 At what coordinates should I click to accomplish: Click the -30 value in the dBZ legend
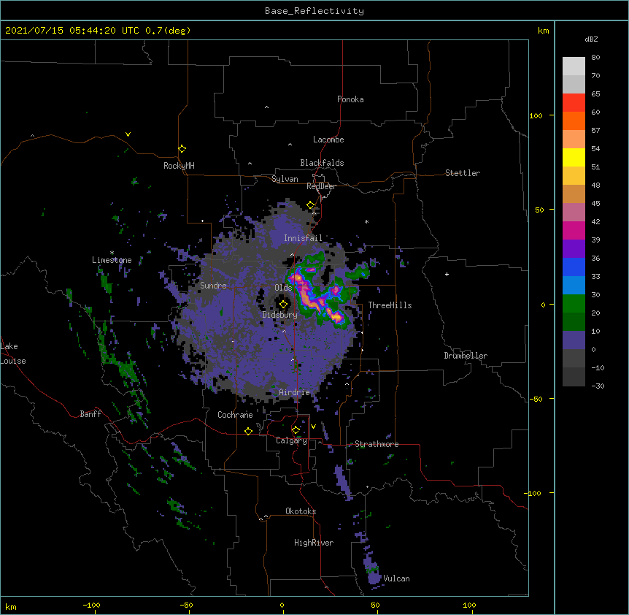point(598,386)
